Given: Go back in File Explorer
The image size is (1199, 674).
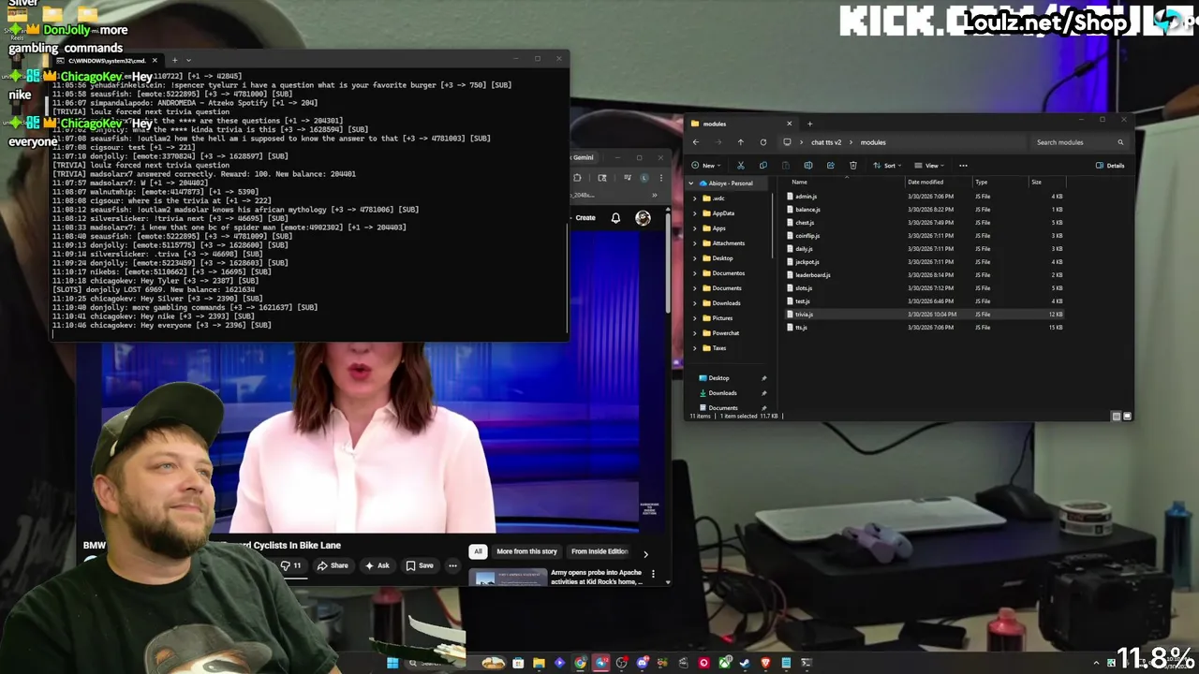Looking at the screenshot, I should [x=696, y=142].
